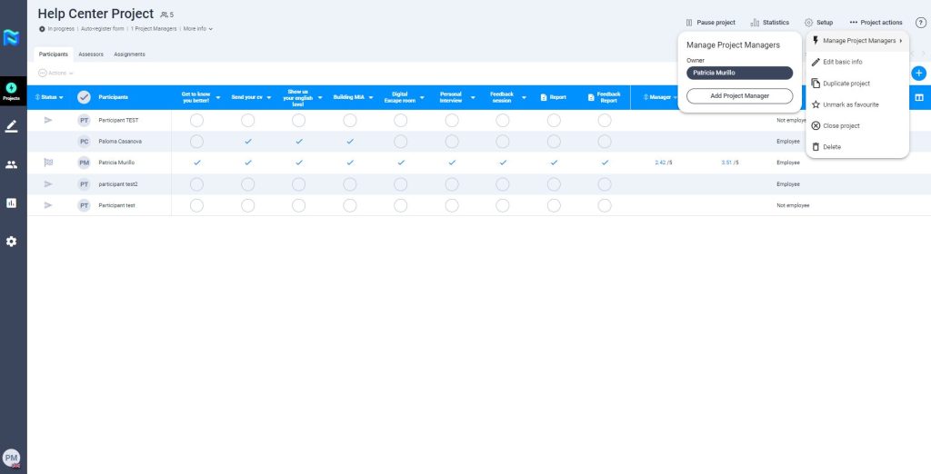Check Paloma Casanova's Digital Escape room circle
This screenshot has height=474, width=931.
pyautogui.click(x=400, y=142)
